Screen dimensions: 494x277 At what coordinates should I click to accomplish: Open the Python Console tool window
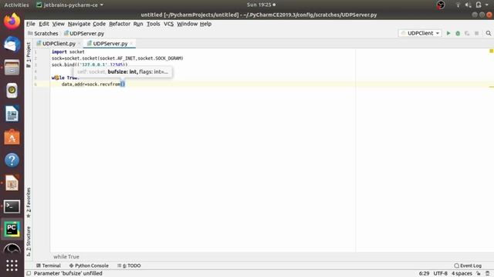[x=89, y=265]
